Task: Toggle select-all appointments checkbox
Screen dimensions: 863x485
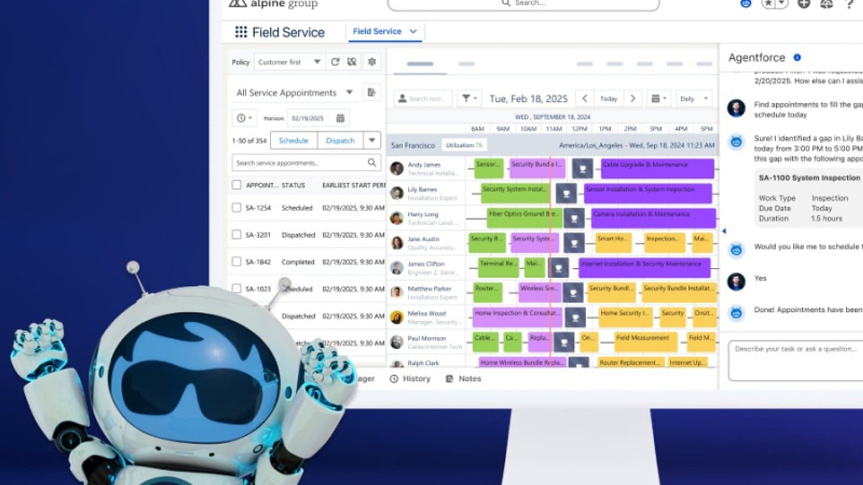Action: pos(236,185)
